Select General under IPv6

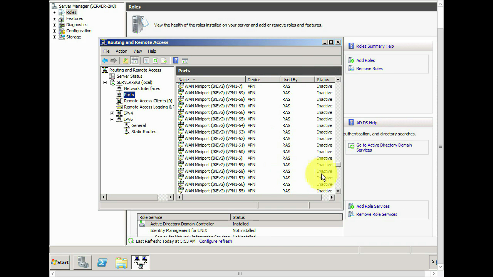point(138,125)
